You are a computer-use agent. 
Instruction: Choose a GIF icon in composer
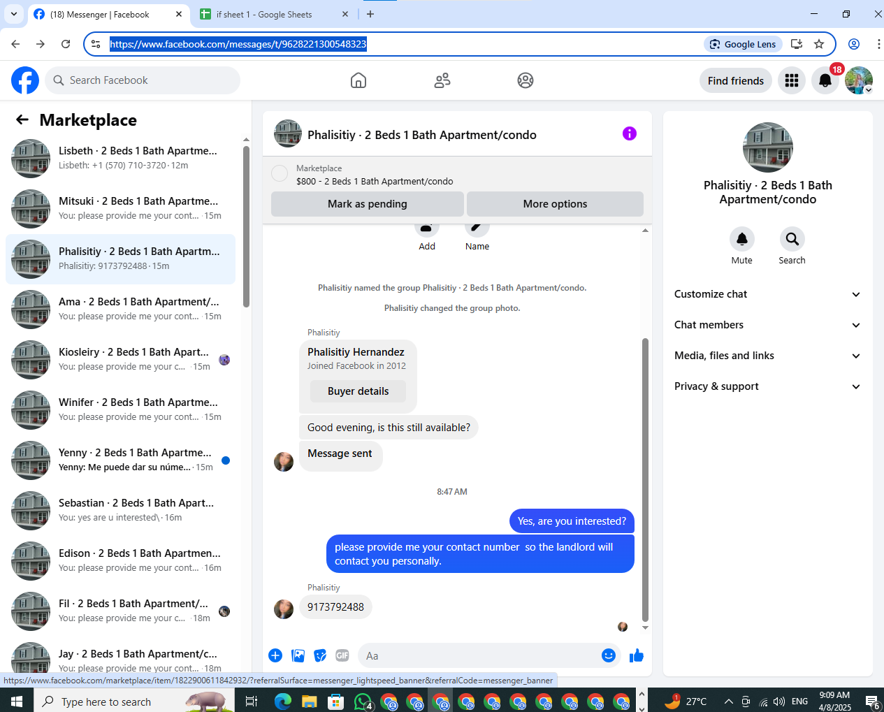pos(342,655)
